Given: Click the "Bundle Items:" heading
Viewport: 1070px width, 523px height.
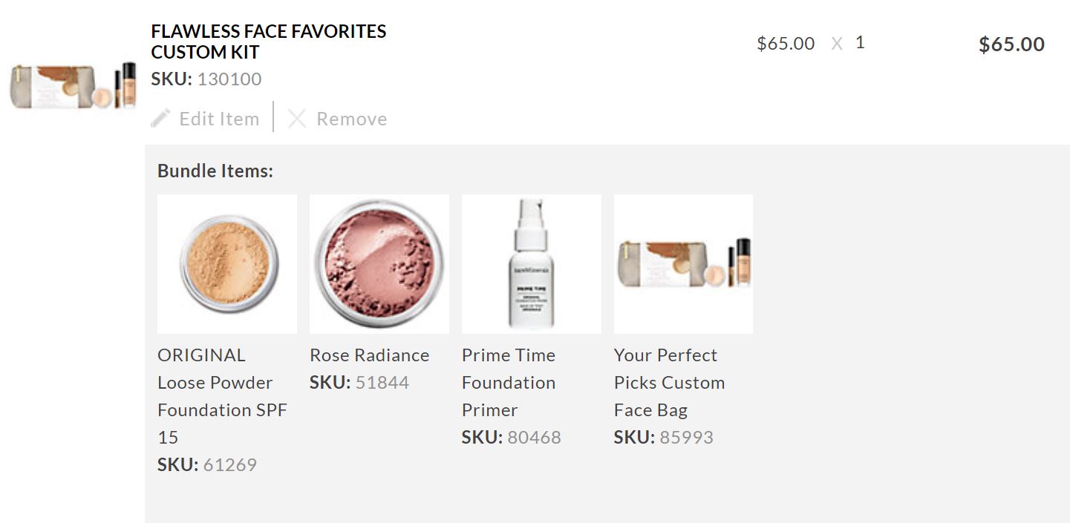Looking at the screenshot, I should (215, 171).
